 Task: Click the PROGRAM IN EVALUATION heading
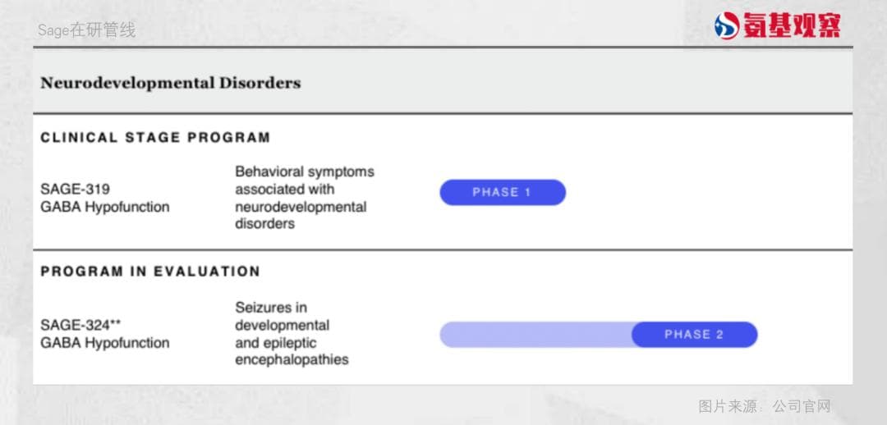[x=150, y=271]
